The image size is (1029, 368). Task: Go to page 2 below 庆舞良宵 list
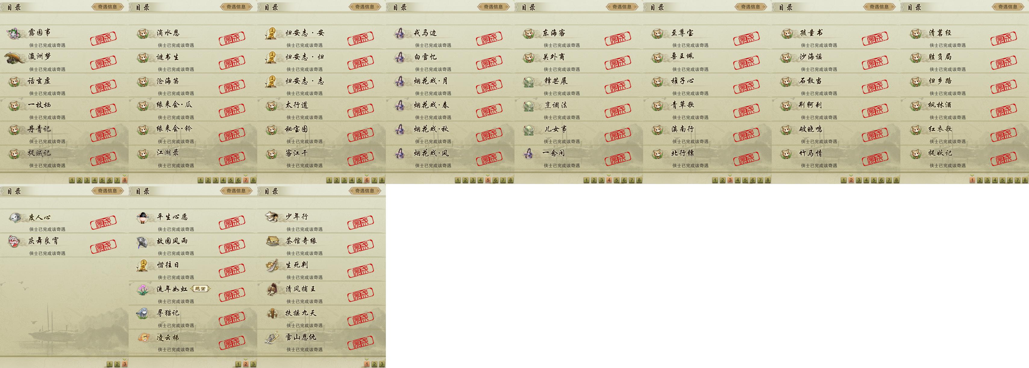click(117, 364)
